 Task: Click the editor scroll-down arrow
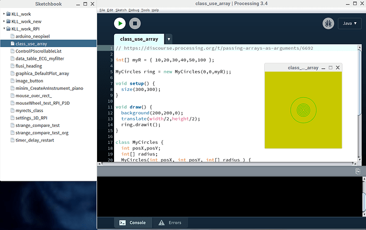click(x=360, y=160)
